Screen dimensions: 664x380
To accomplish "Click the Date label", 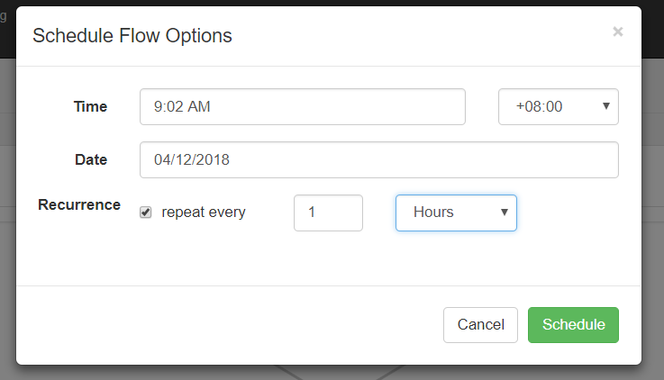I will (91, 159).
